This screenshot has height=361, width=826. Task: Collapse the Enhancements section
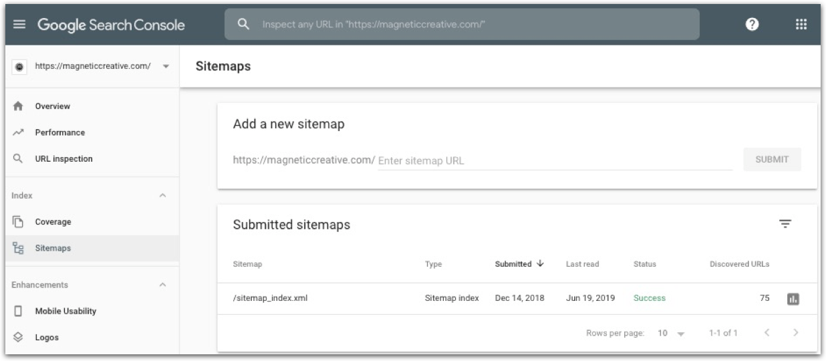pos(162,285)
